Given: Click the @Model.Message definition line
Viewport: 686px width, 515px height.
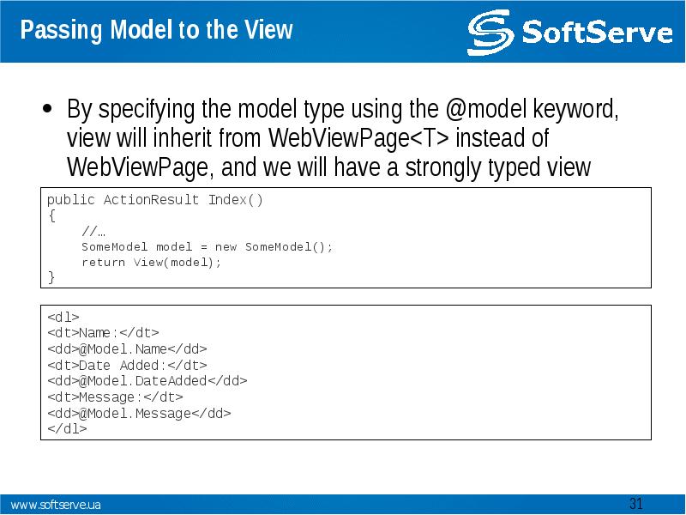Looking at the screenshot, I should [x=139, y=413].
